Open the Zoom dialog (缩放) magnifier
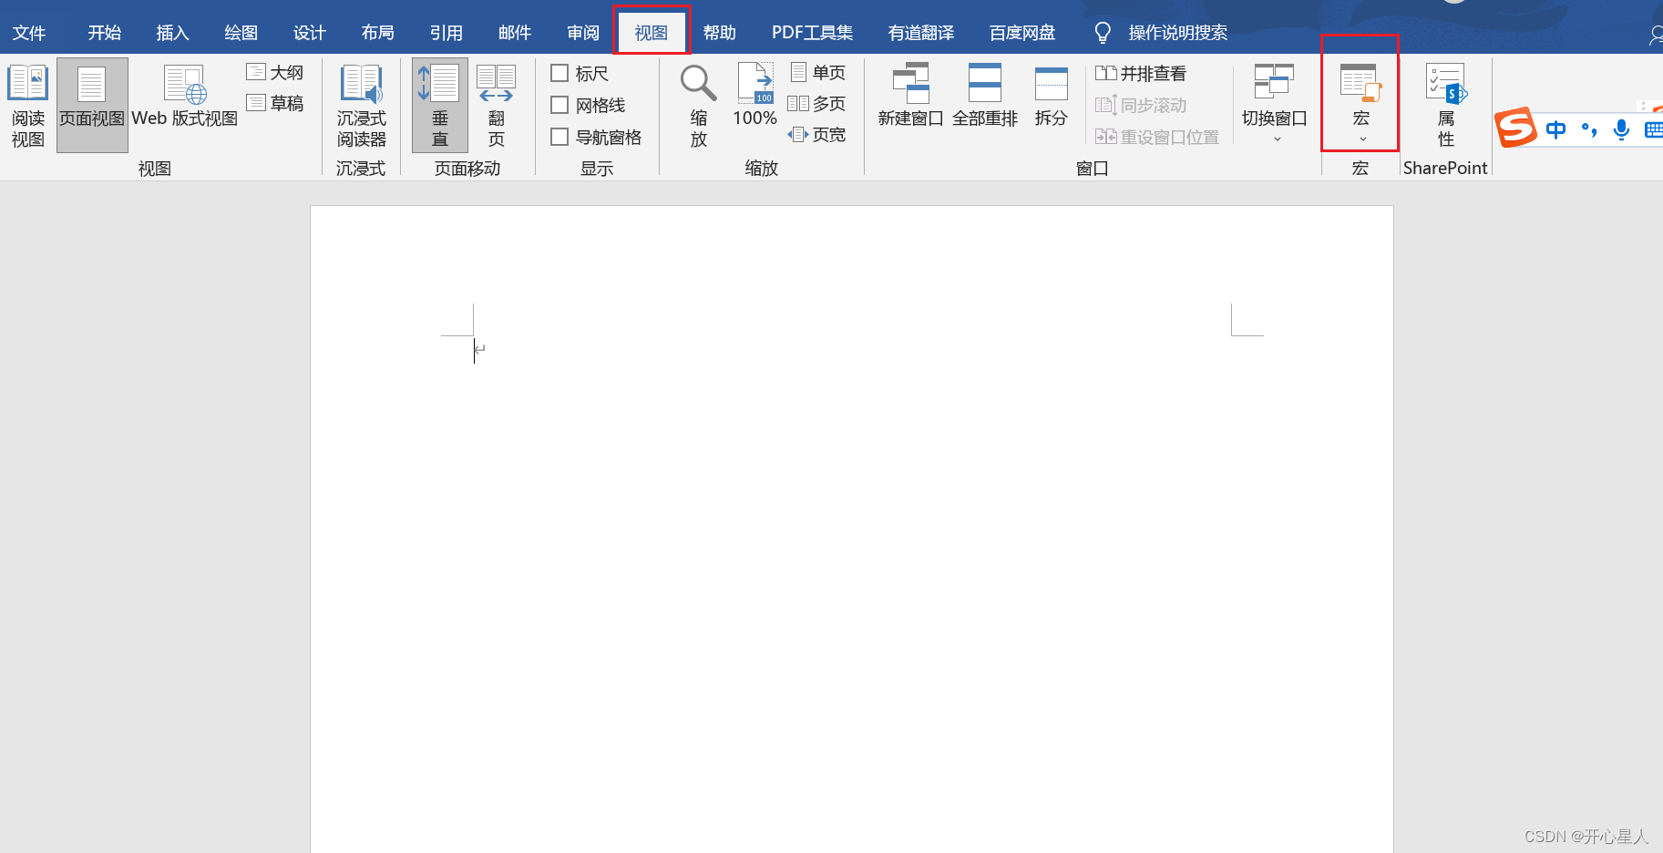The height and width of the screenshot is (853, 1663). click(699, 105)
